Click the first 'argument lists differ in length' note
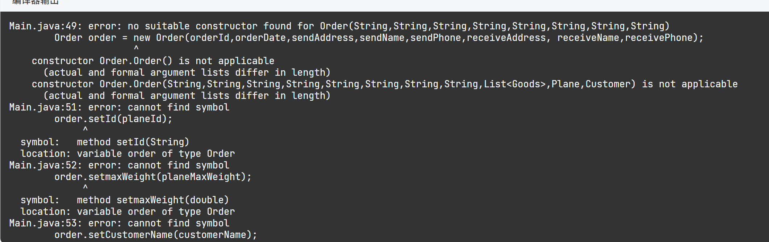769x242 pixels. tap(187, 72)
